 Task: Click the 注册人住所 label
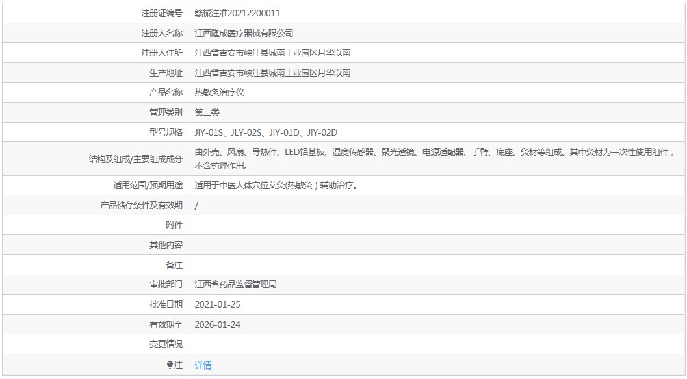162,53
